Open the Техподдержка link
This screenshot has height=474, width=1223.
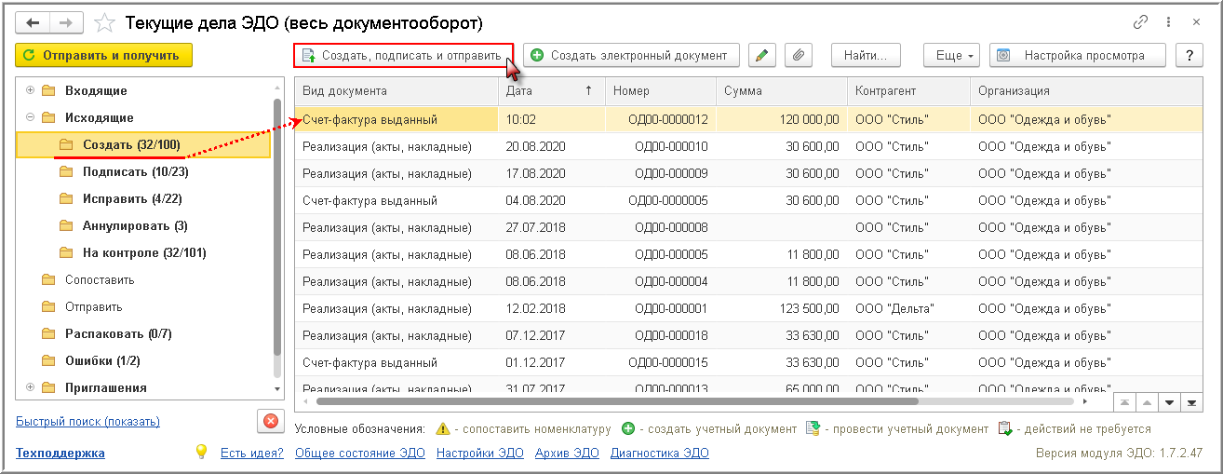tap(60, 454)
